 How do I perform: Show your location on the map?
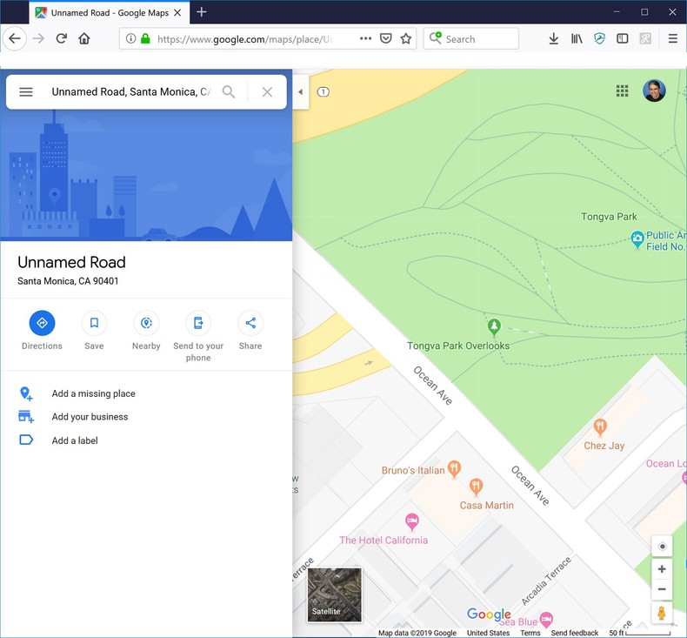pyautogui.click(x=662, y=547)
